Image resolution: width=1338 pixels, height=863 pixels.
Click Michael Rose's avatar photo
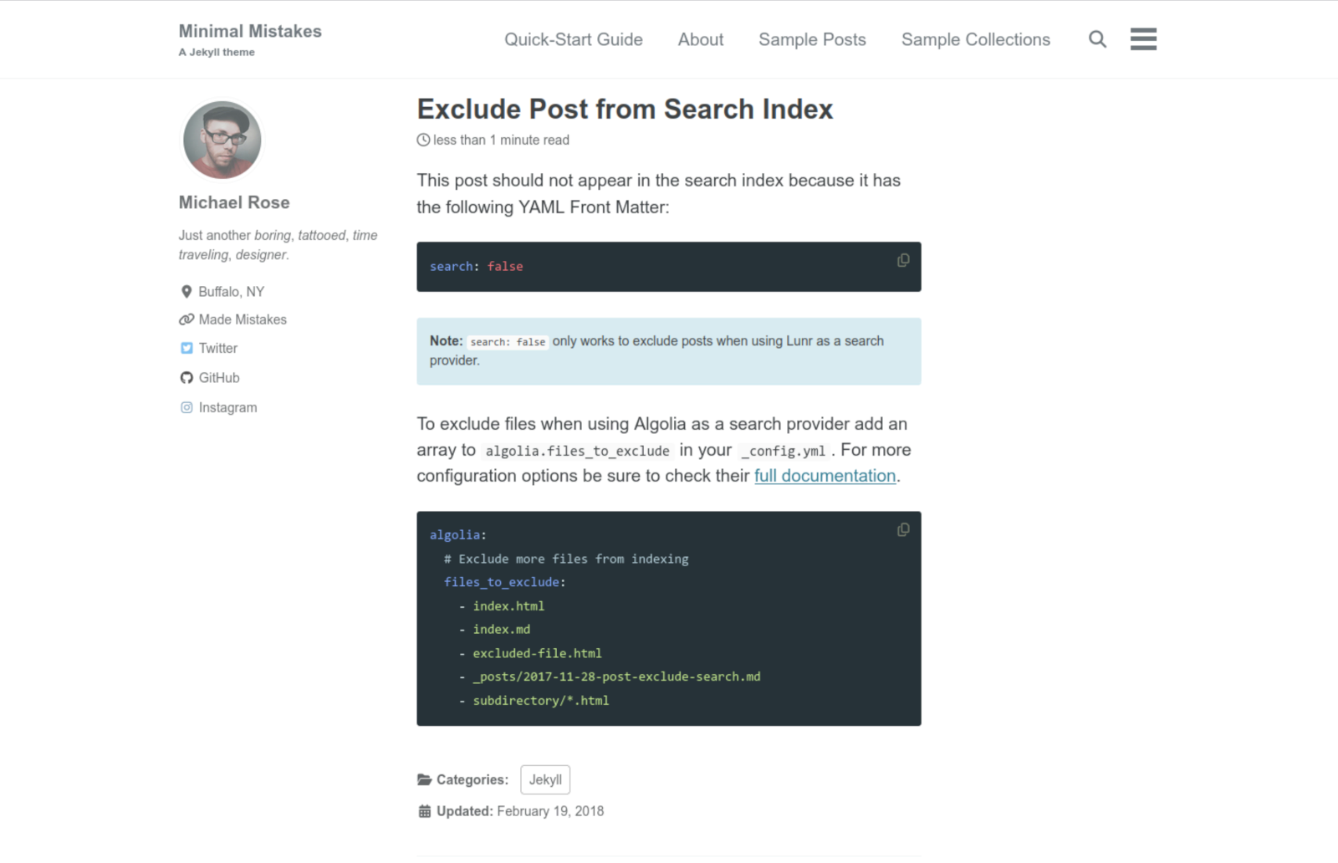pyautogui.click(x=222, y=140)
